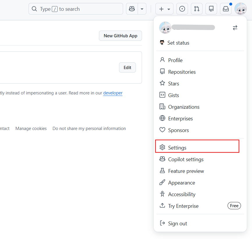Click the Free badge label
The width and height of the screenshot is (252, 239).
coord(234,206)
